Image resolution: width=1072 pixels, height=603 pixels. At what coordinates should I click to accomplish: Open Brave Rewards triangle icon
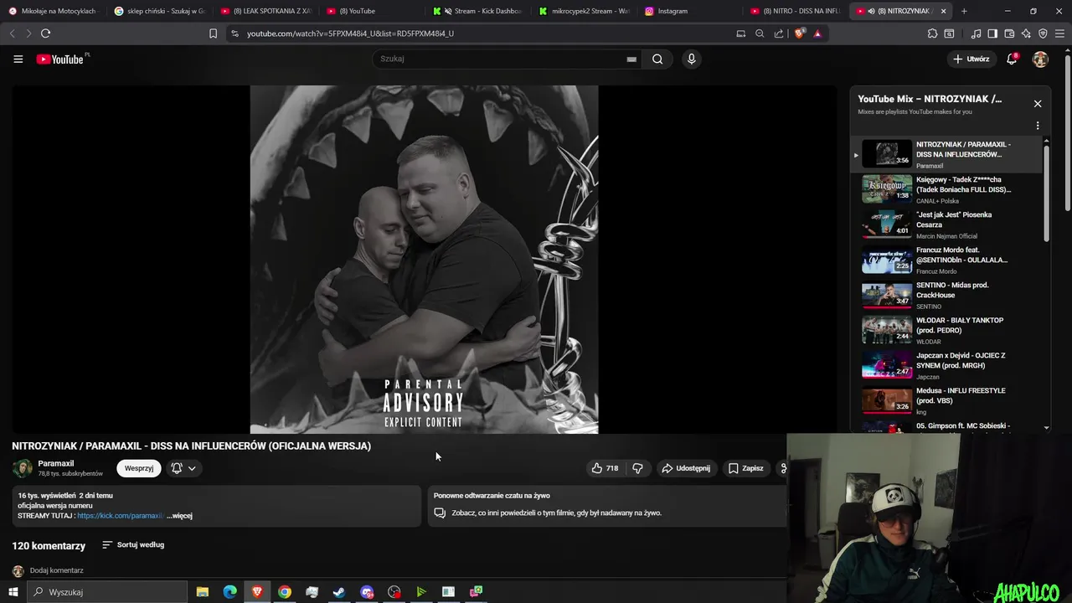coord(817,33)
